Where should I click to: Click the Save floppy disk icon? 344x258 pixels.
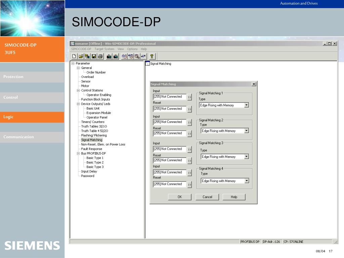pyautogui.click(x=94, y=56)
